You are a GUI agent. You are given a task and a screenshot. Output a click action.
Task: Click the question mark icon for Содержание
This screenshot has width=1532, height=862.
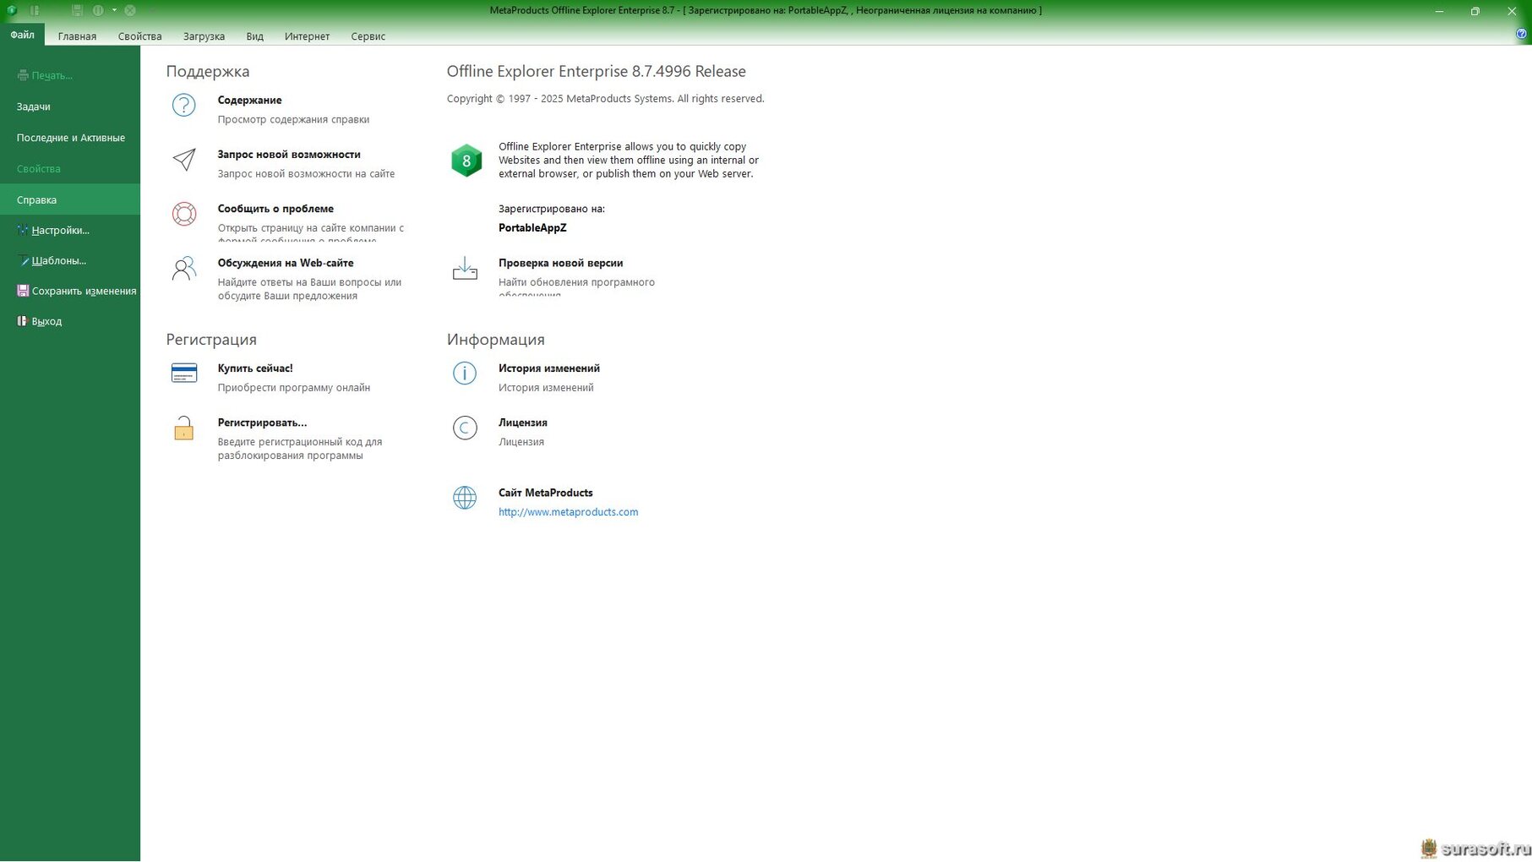pos(183,105)
